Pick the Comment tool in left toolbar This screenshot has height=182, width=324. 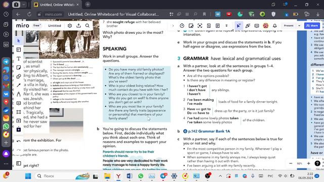click(x=19, y=103)
